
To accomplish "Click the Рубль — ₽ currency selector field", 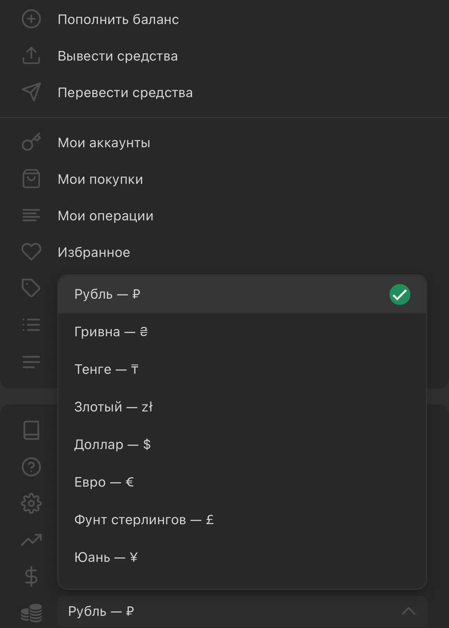I will (242, 611).
